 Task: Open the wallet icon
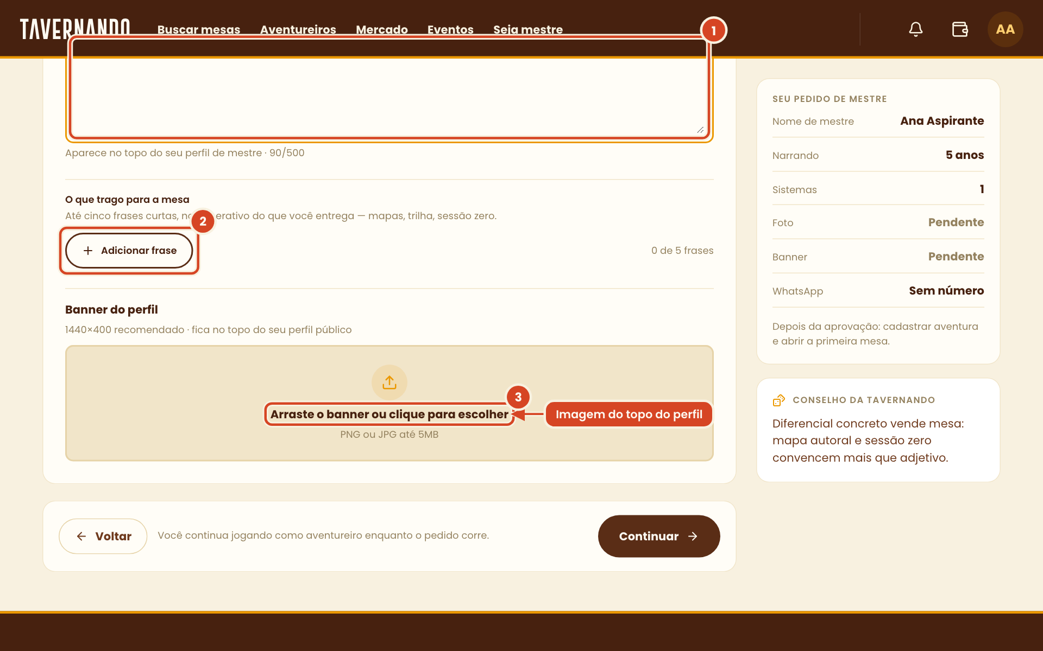960,29
